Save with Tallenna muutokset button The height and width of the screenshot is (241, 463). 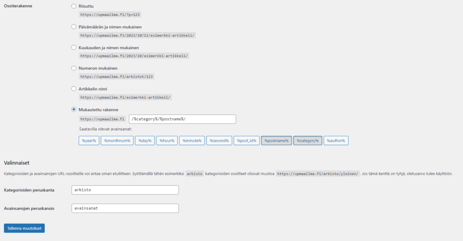[x=24, y=228]
